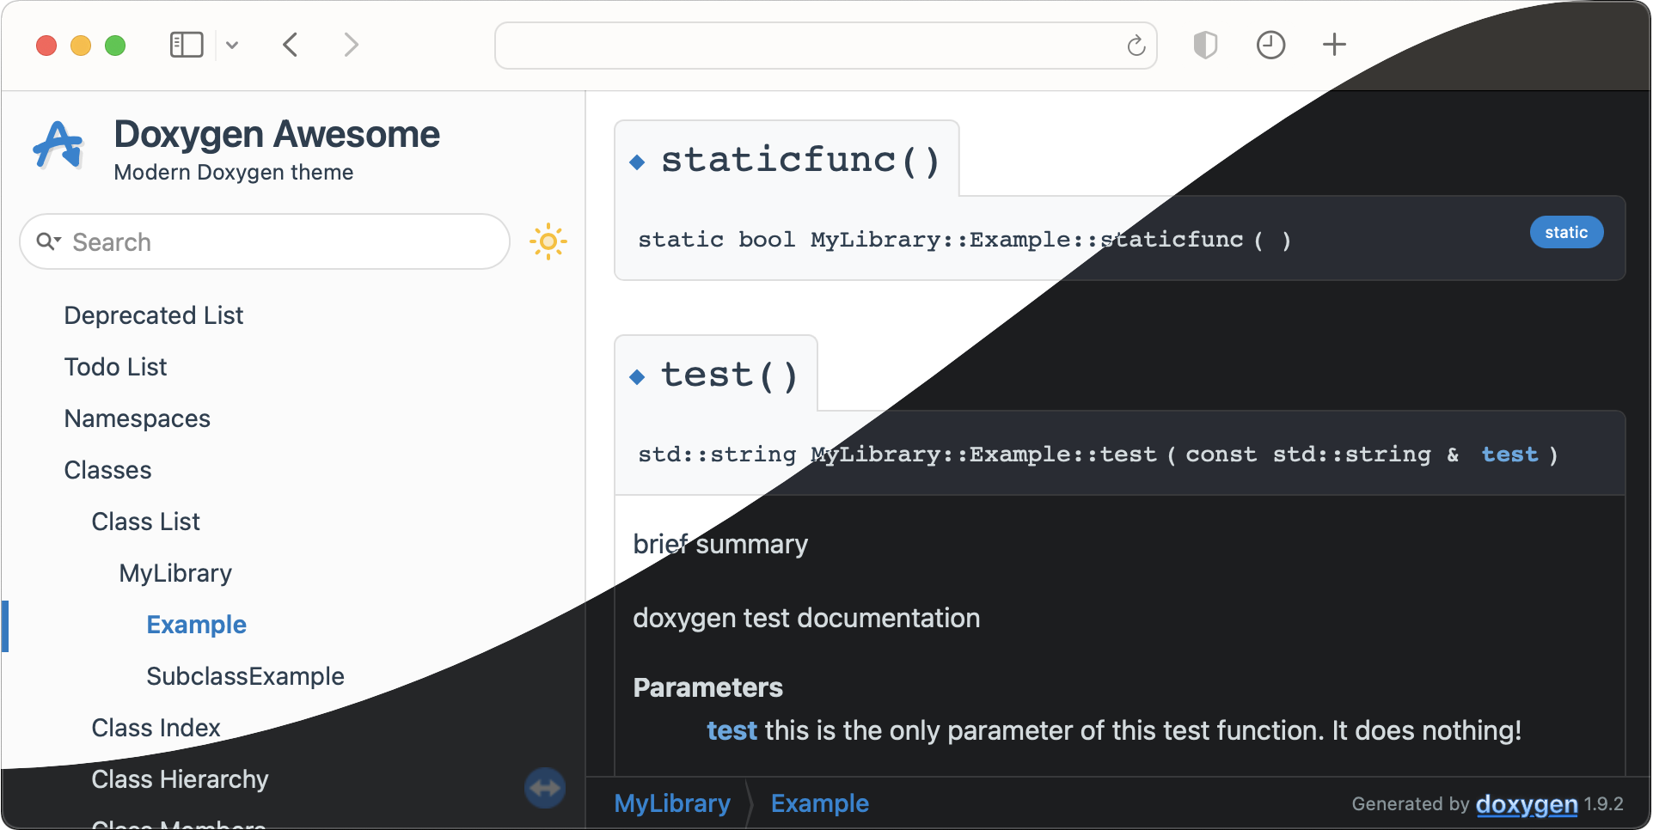Viewport: 1653px width, 830px height.
Task: Click the permalink diamond next to staticfunc()
Action: click(x=637, y=162)
